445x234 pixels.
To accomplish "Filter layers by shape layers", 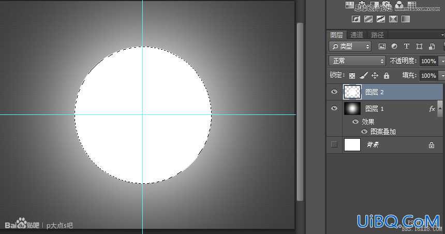I will tap(419, 46).
